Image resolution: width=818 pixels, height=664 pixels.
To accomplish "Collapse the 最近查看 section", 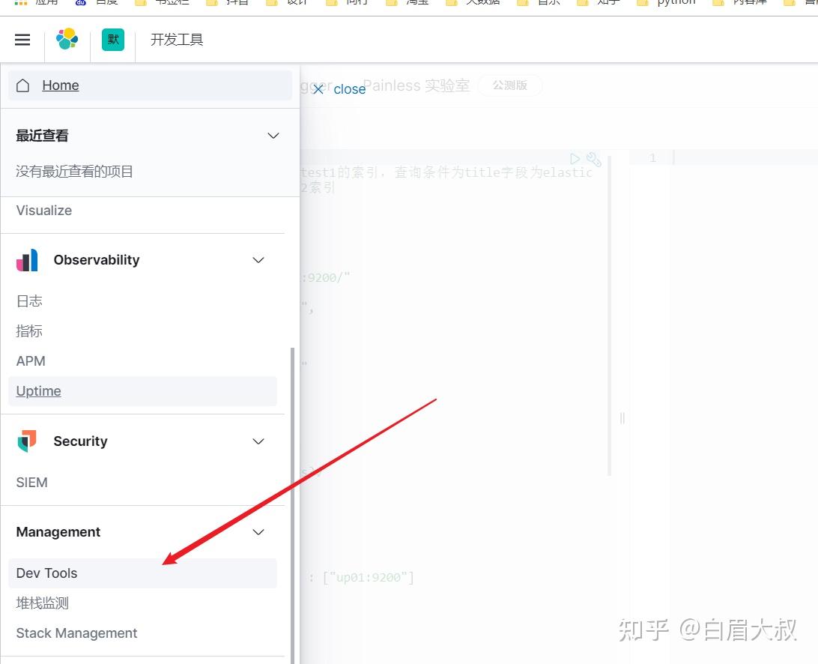I will pos(273,136).
